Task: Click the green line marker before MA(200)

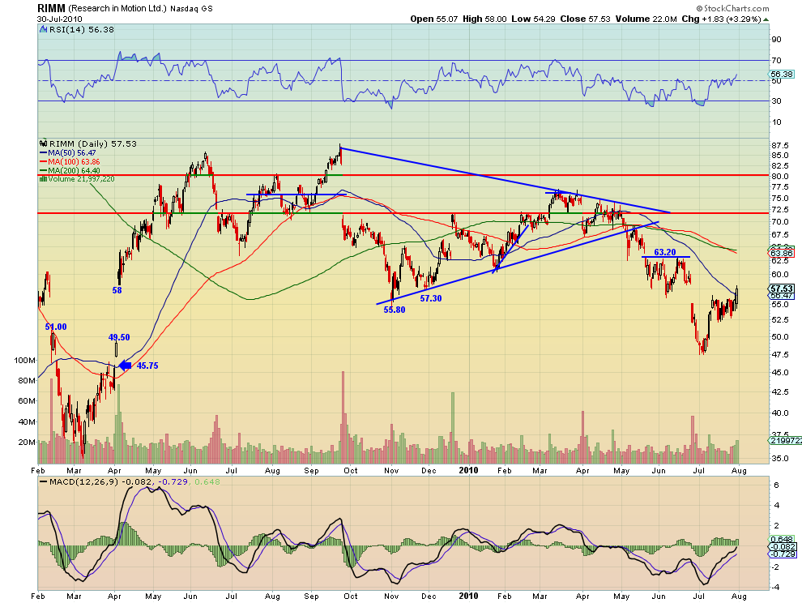Action: click(x=44, y=170)
